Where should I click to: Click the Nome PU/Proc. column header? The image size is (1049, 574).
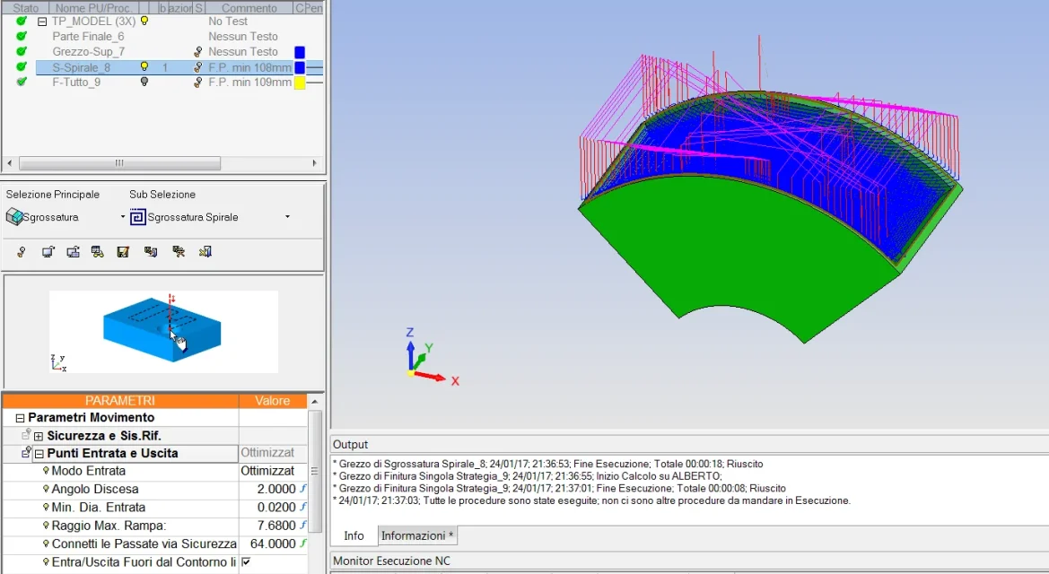click(93, 8)
